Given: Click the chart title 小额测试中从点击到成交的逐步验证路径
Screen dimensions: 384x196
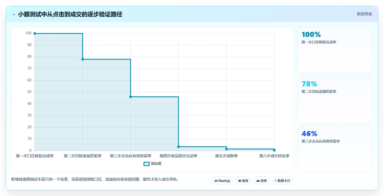Looking at the screenshot, I should coord(70,14).
